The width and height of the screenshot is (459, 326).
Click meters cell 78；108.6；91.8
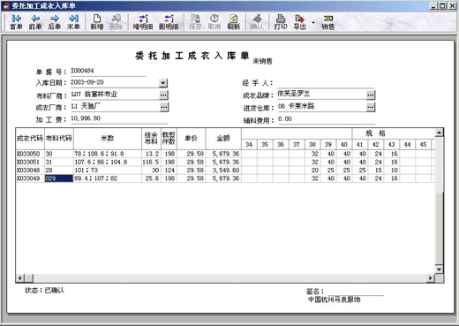108,154
